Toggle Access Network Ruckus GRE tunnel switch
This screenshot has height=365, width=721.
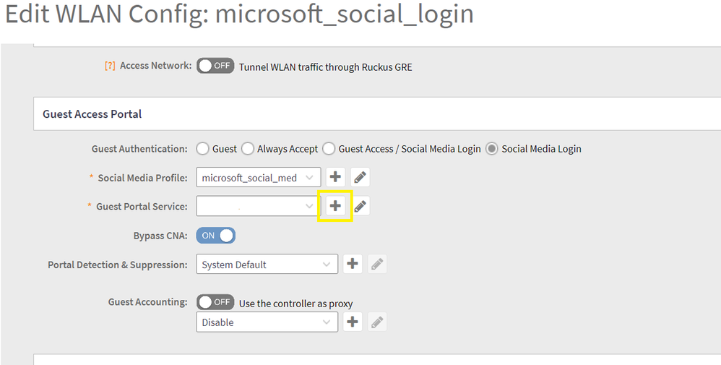pos(215,66)
